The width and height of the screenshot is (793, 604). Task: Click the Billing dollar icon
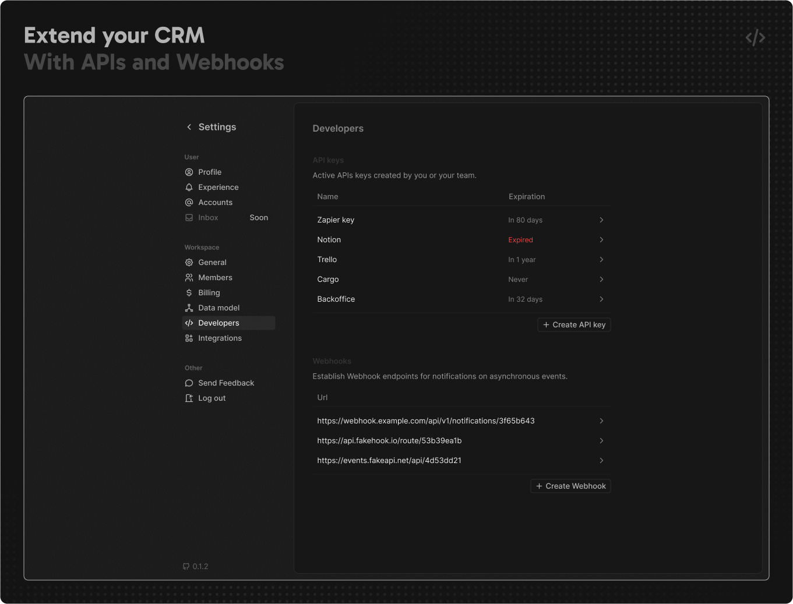189,293
